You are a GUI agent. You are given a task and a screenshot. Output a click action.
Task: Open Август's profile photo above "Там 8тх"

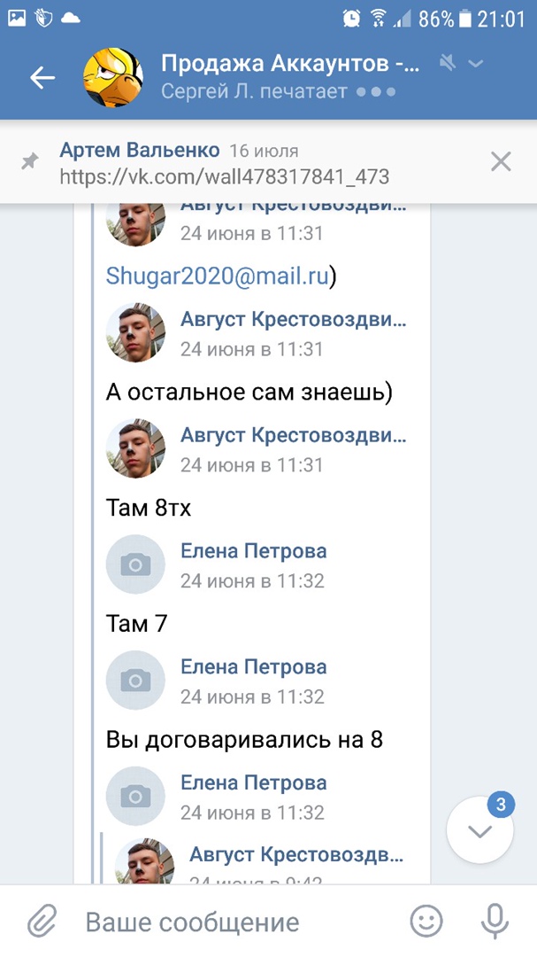point(135,449)
